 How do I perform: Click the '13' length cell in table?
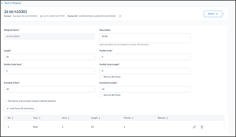pos(92,127)
